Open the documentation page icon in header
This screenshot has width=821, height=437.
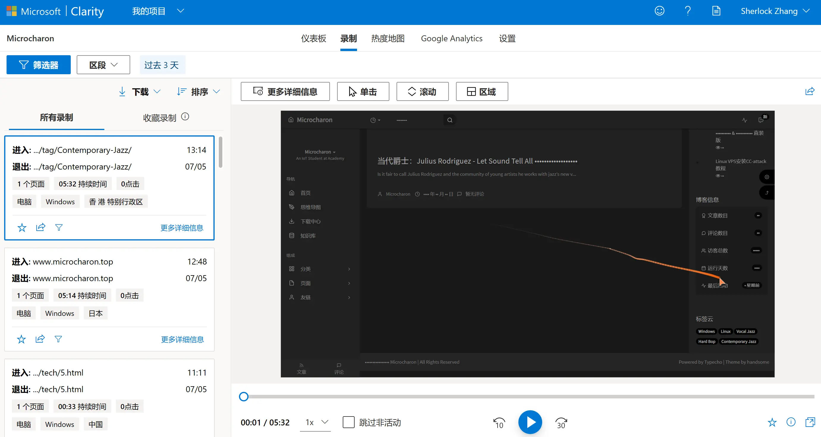(716, 11)
